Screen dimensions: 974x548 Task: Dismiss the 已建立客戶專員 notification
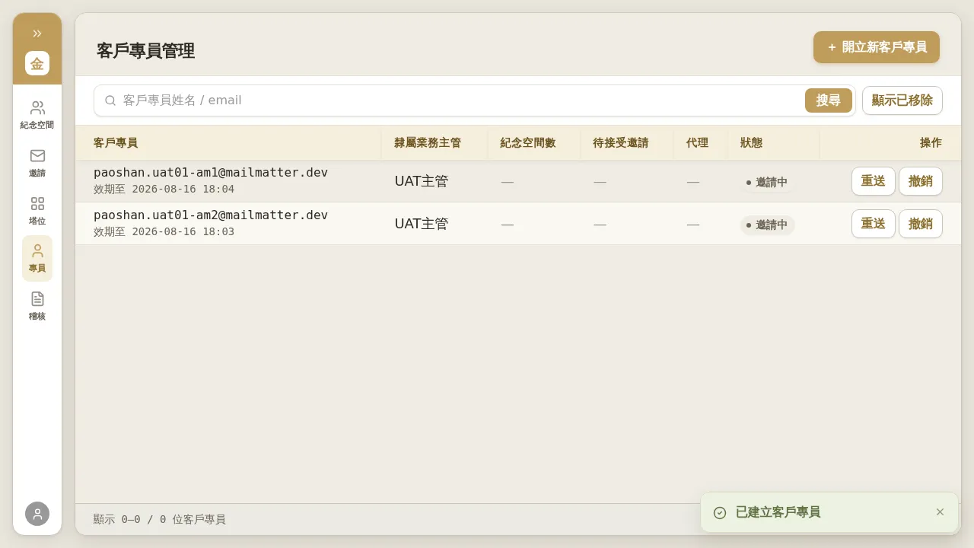coord(940,512)
